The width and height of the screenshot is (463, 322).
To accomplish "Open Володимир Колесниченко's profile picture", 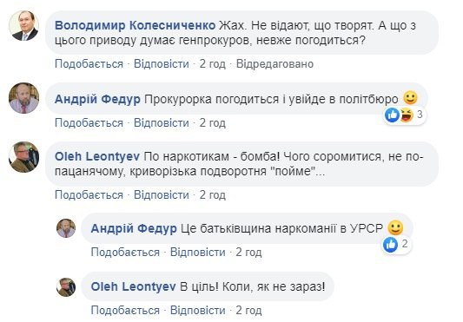I will 24,26.
